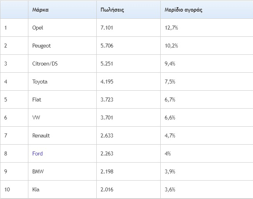Screen dimensions: 253x199
Task: Click the Μερίδιο αγοράς column header
Action: [x=183, y=10]
